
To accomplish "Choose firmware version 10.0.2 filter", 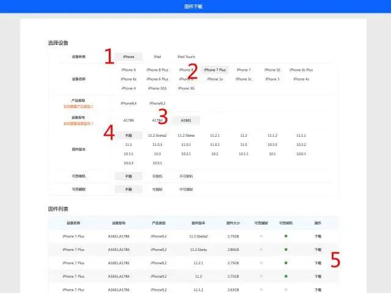I will [x=128, y=163].
